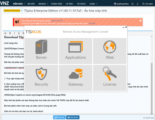Click the XEM CHI TIẾT link
155x120 pixels.
[57, 21]
